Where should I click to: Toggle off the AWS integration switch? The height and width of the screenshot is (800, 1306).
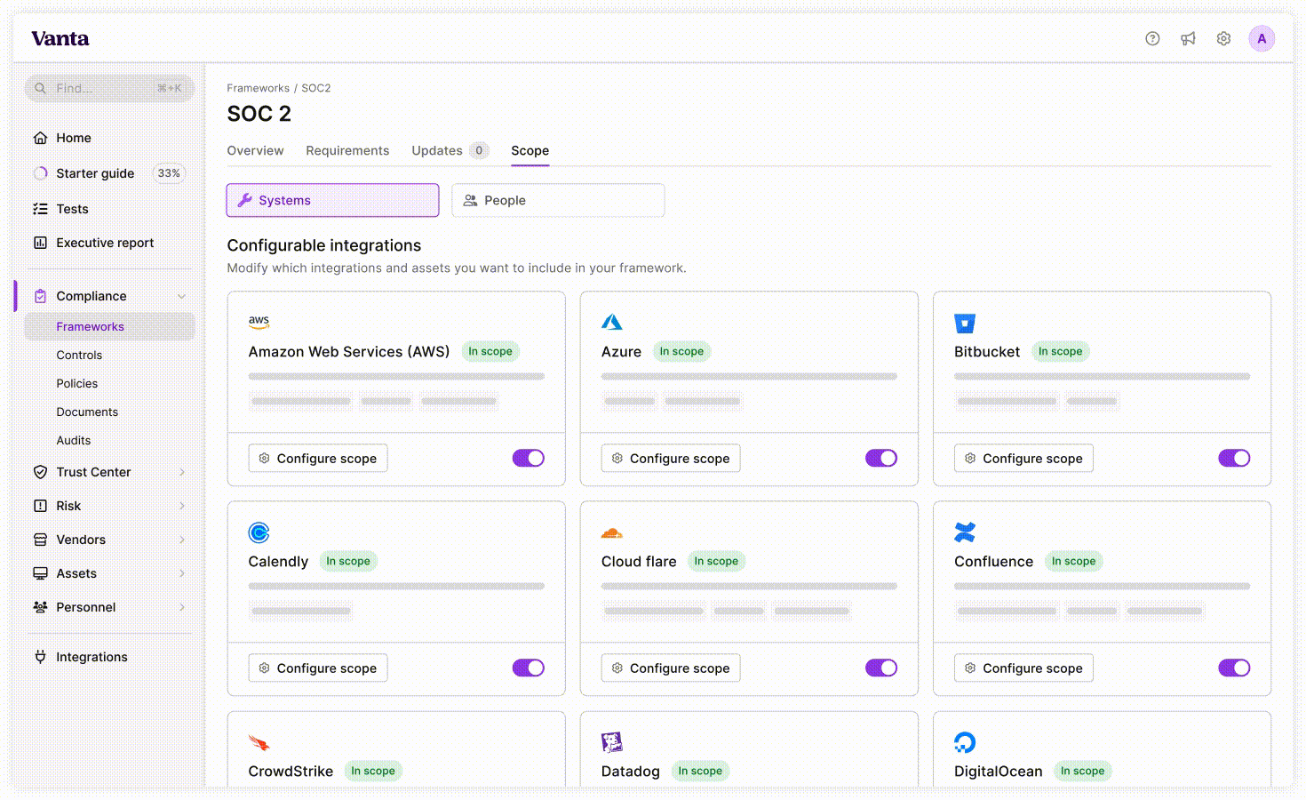tap(528, 458)
